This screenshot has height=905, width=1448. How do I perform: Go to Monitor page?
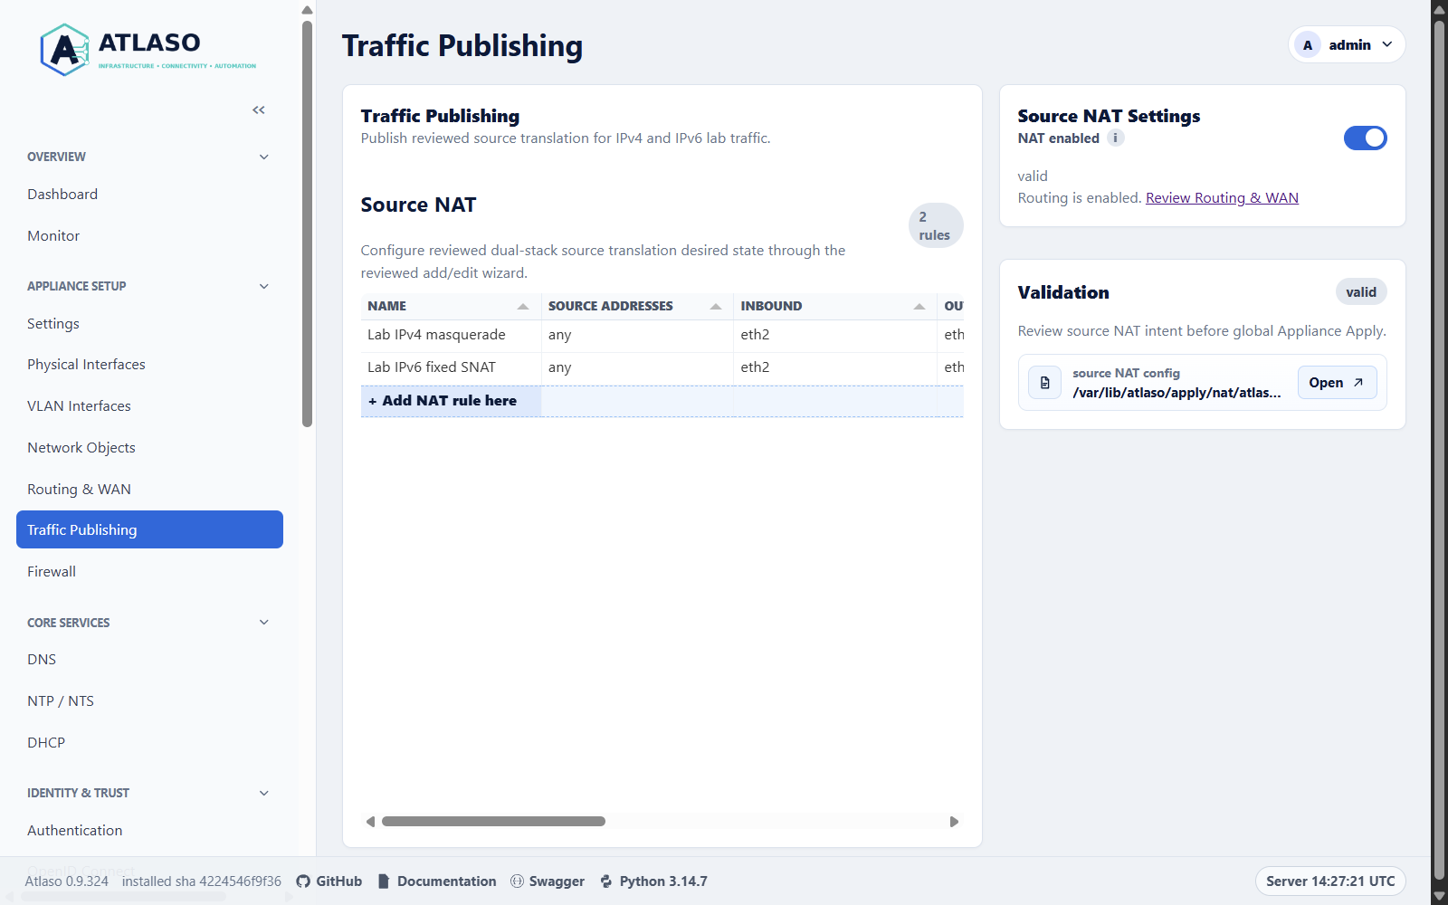[149, 236]
